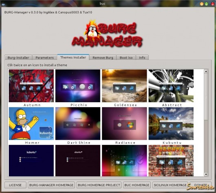
Task: Visit the SICILINUX HOMEPAGE
Action: pos(170,185)
